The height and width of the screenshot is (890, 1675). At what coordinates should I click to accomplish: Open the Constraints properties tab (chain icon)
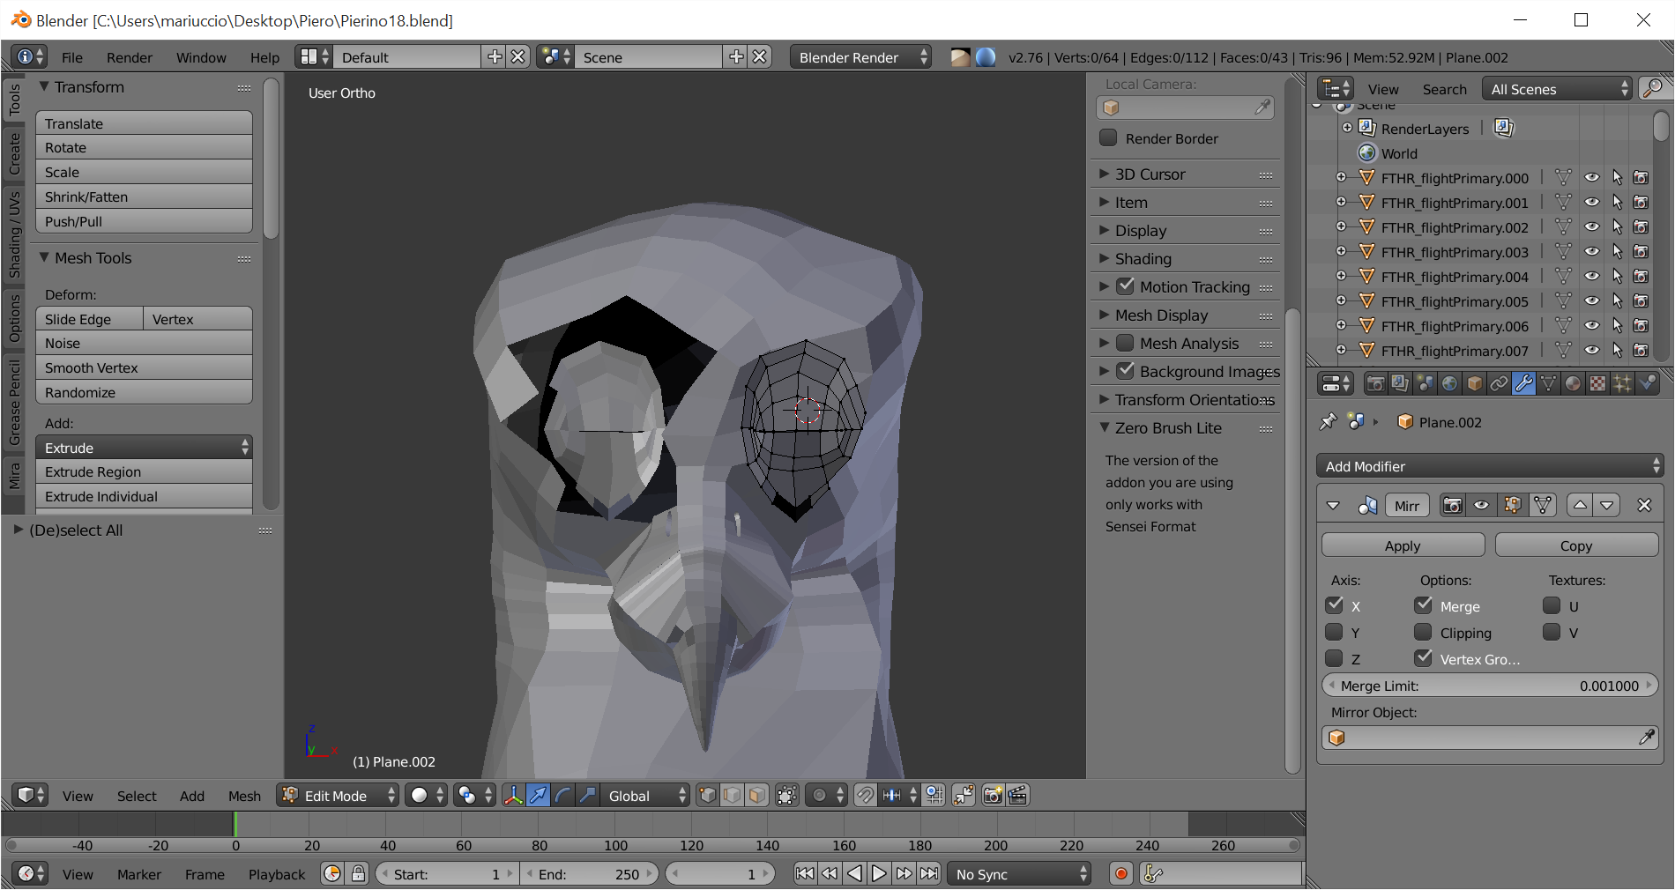1499,383
